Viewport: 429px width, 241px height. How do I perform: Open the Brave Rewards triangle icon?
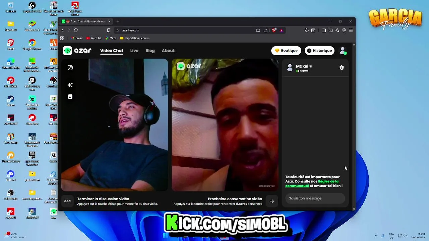(281, 30)
